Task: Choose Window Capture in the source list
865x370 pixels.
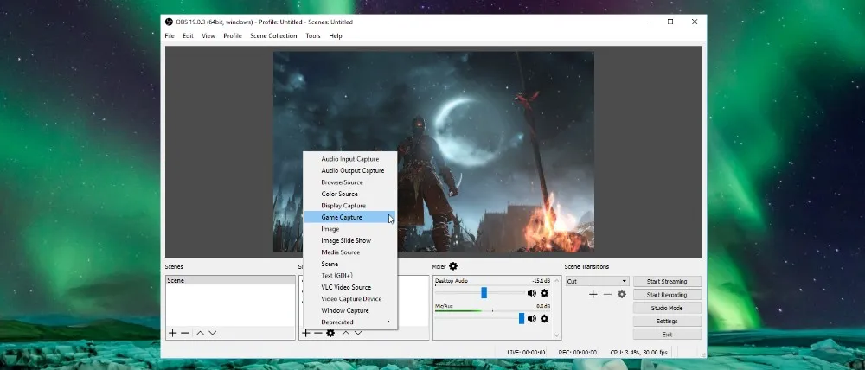Action: coord(345,310)
